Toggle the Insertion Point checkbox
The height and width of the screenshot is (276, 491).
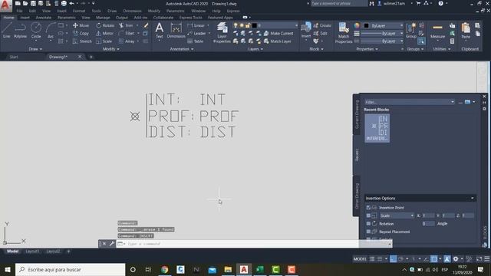(368, 208)
